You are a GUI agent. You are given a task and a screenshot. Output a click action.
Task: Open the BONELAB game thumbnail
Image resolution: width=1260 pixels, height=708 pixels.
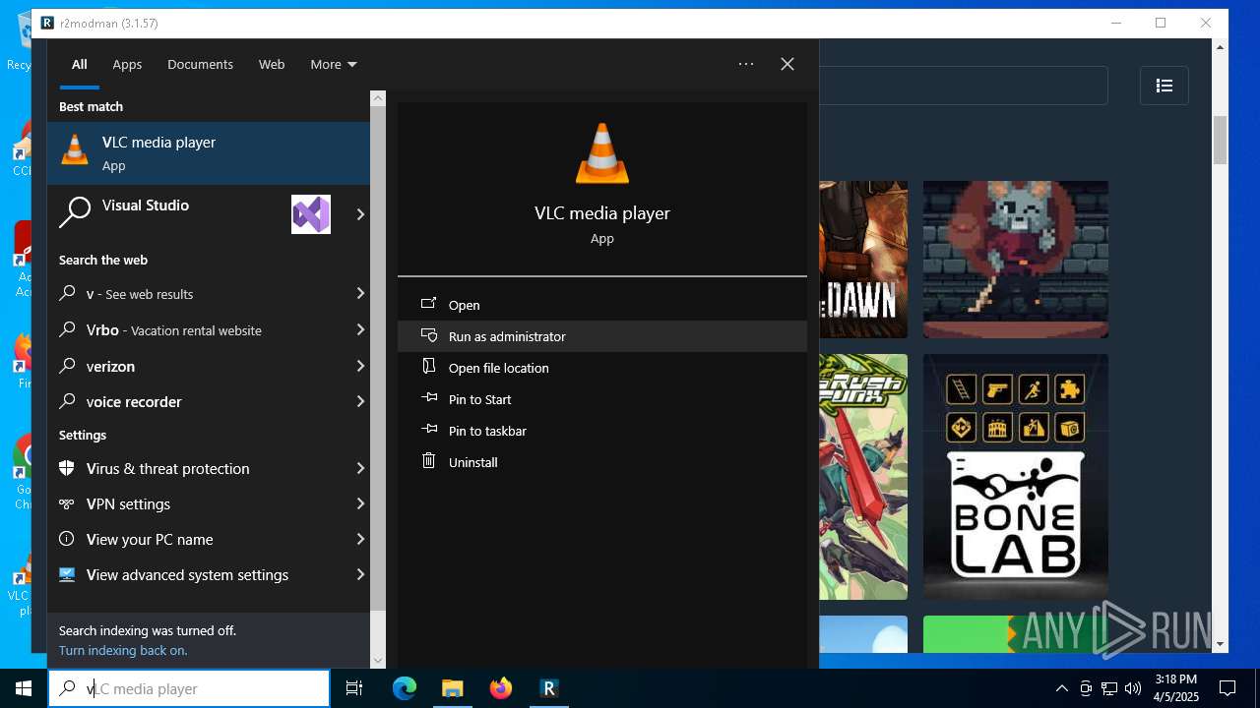[x=1016, y=477]
